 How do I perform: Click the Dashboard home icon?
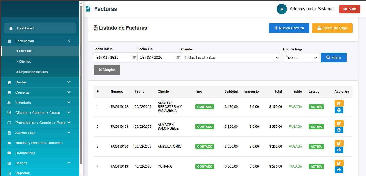pyautogui.click(x=11, y=28)
